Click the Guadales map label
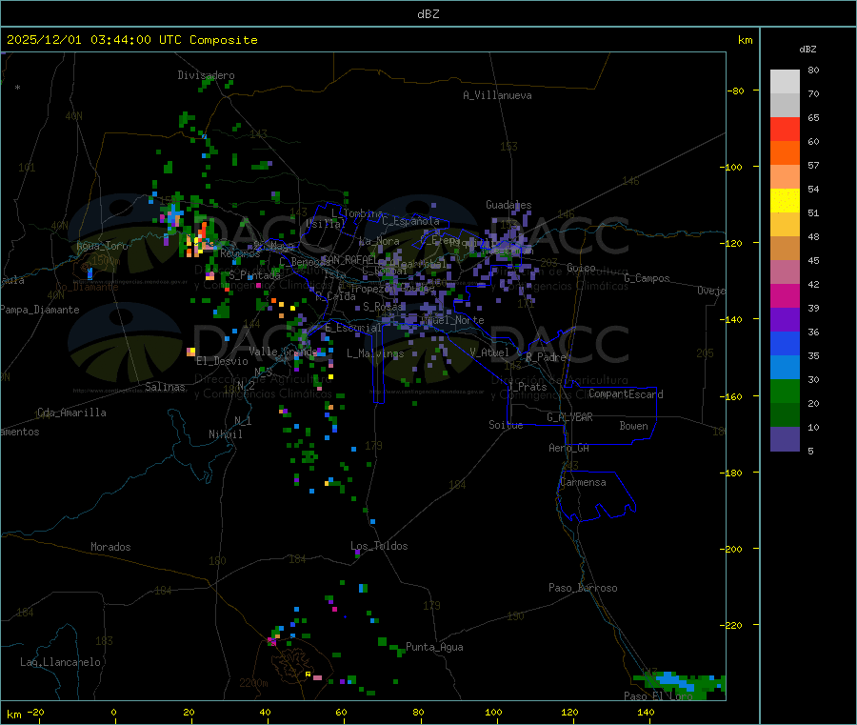Image resolution: width=857 pixels, height=725 pixels. click(508, 205)
